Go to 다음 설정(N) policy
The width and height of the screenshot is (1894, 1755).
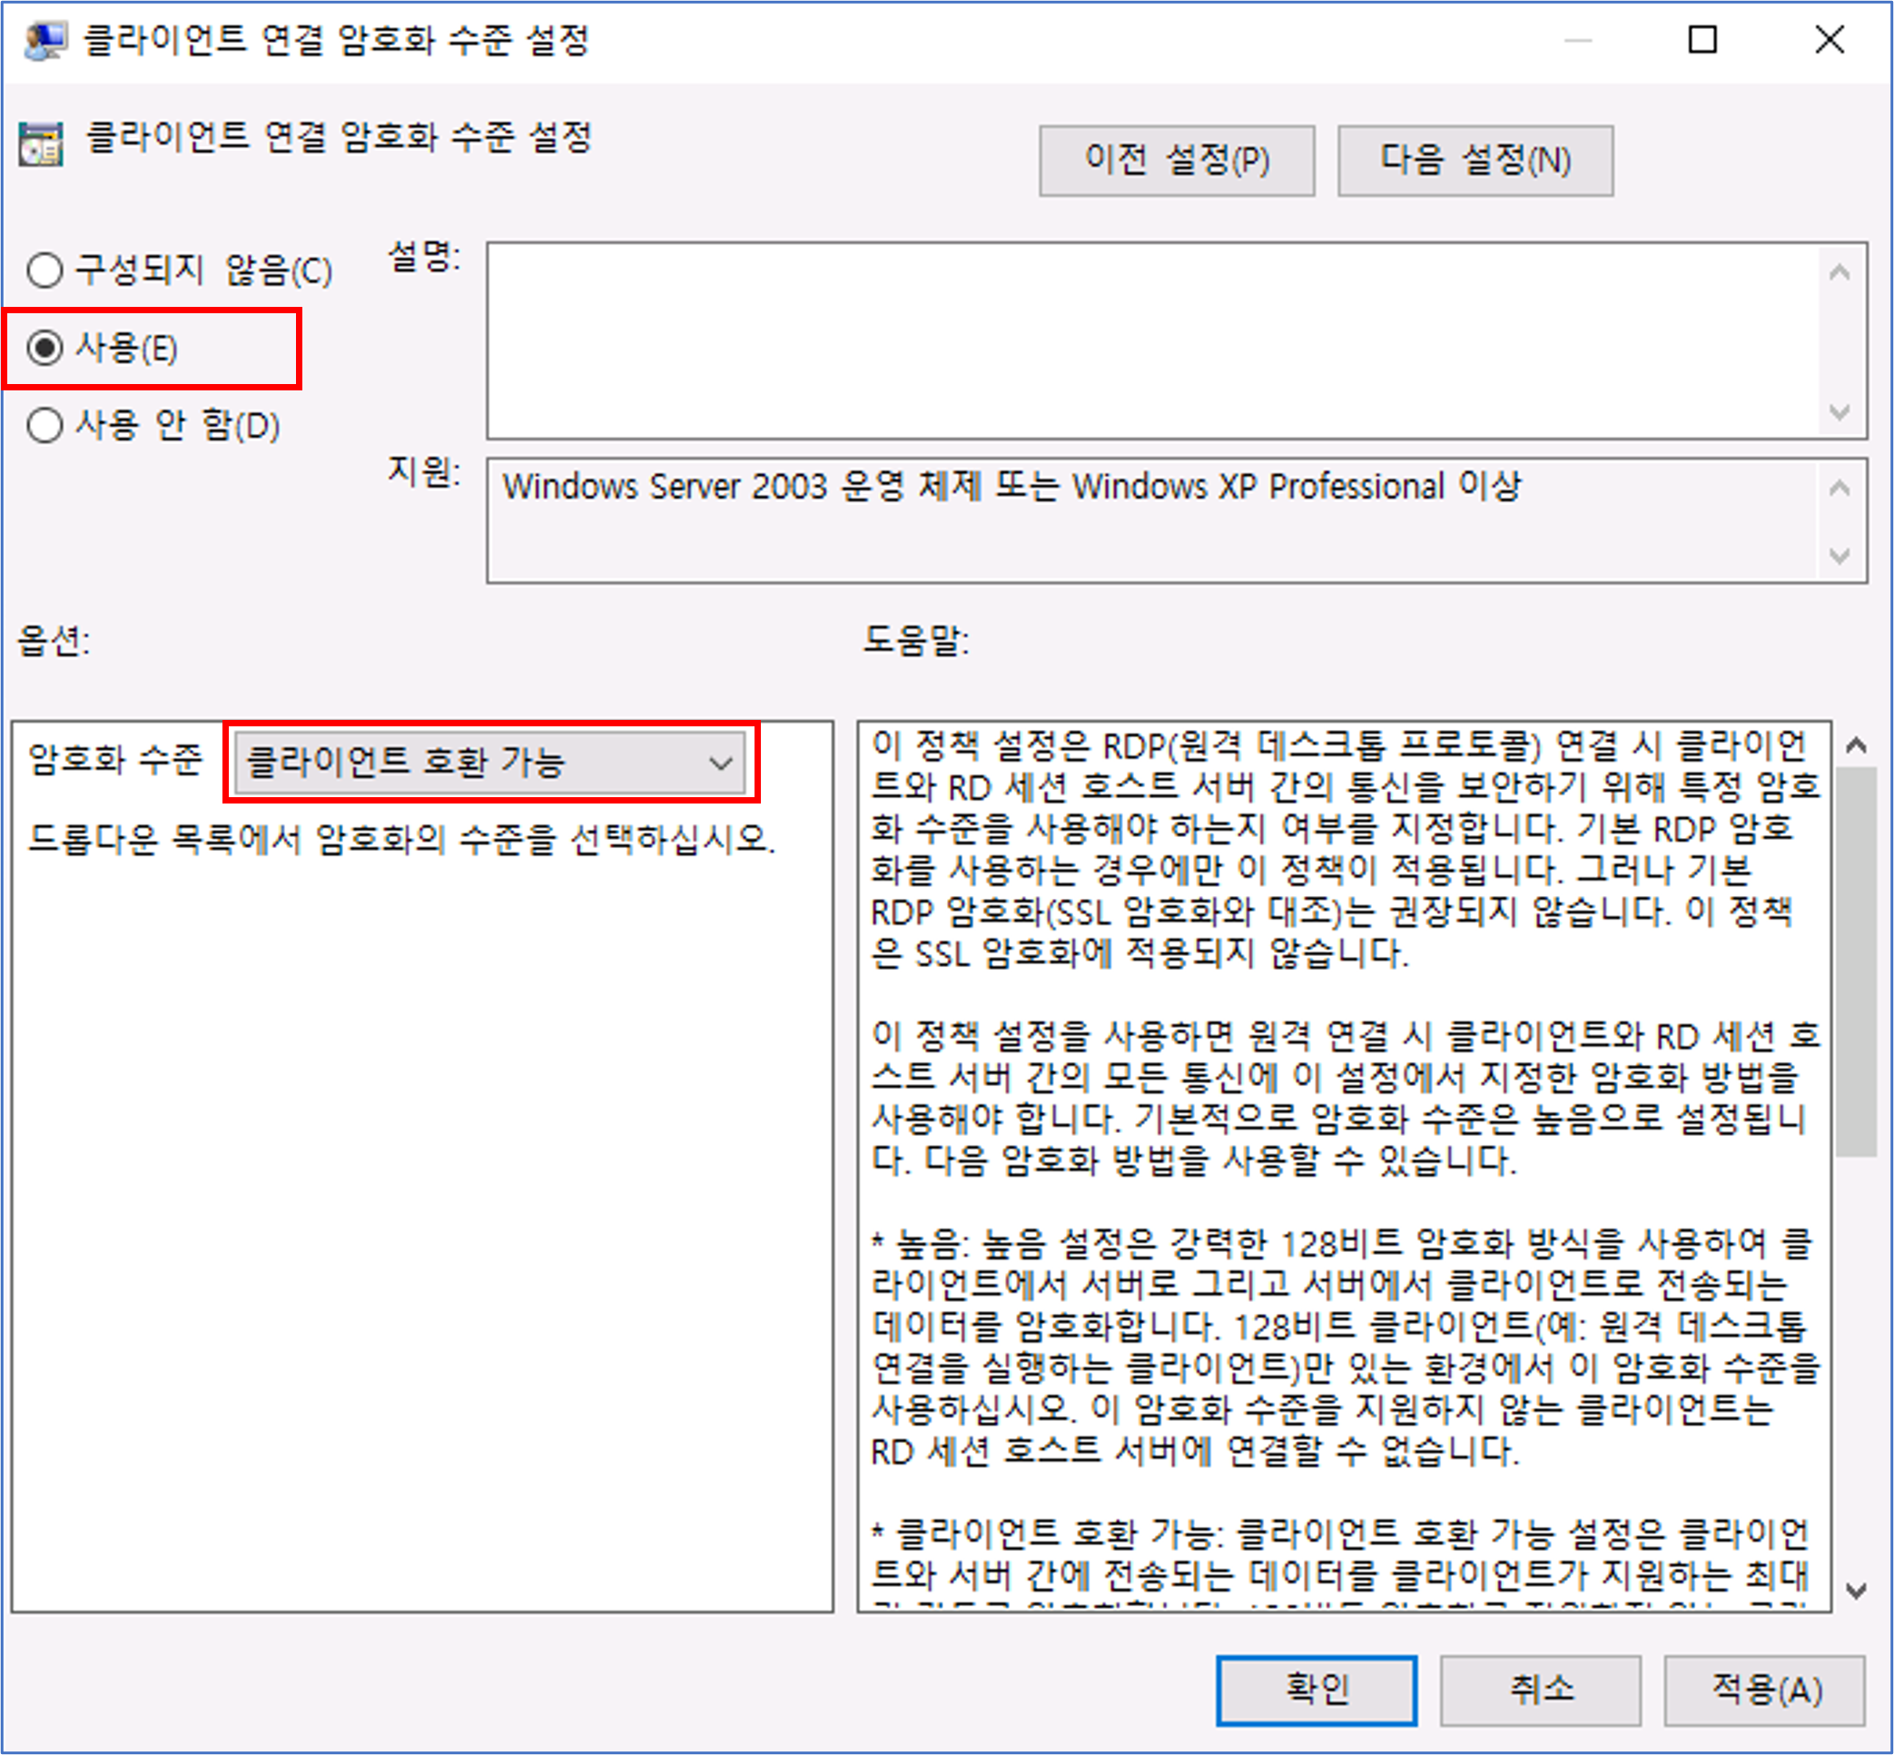click(1475, 161)
